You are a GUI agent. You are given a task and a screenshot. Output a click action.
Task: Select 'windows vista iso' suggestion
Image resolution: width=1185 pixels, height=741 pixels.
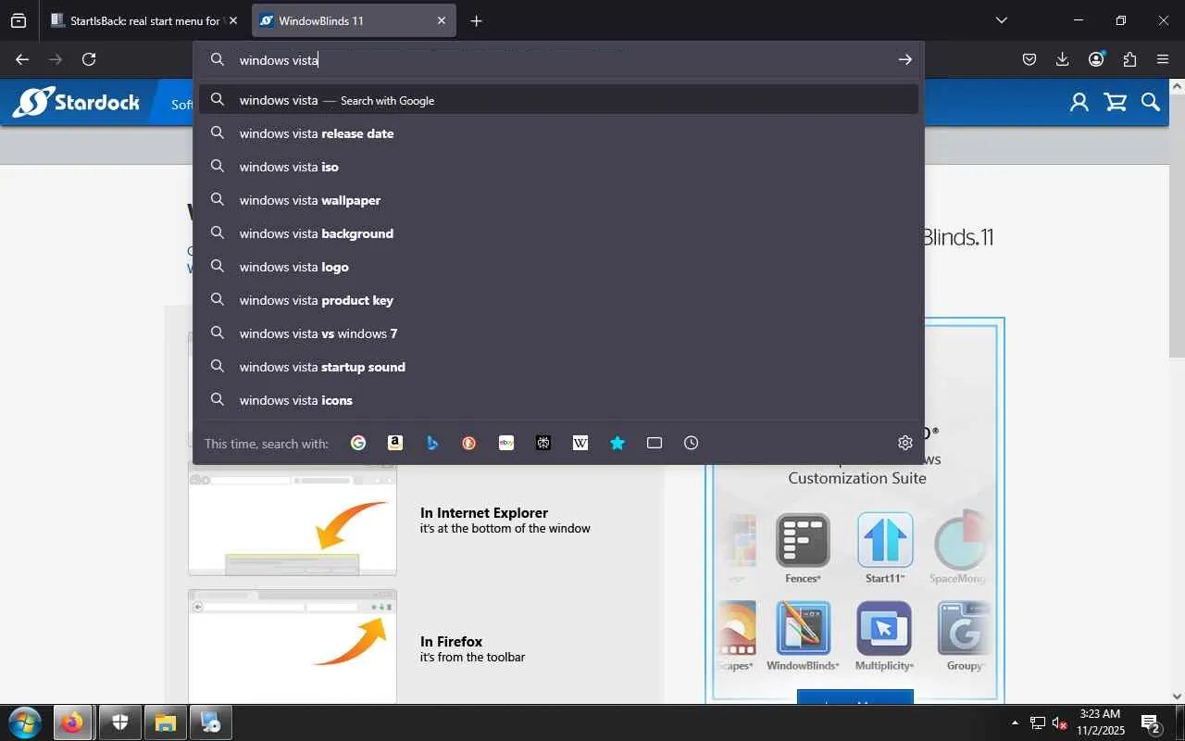[x=558, y=167]
